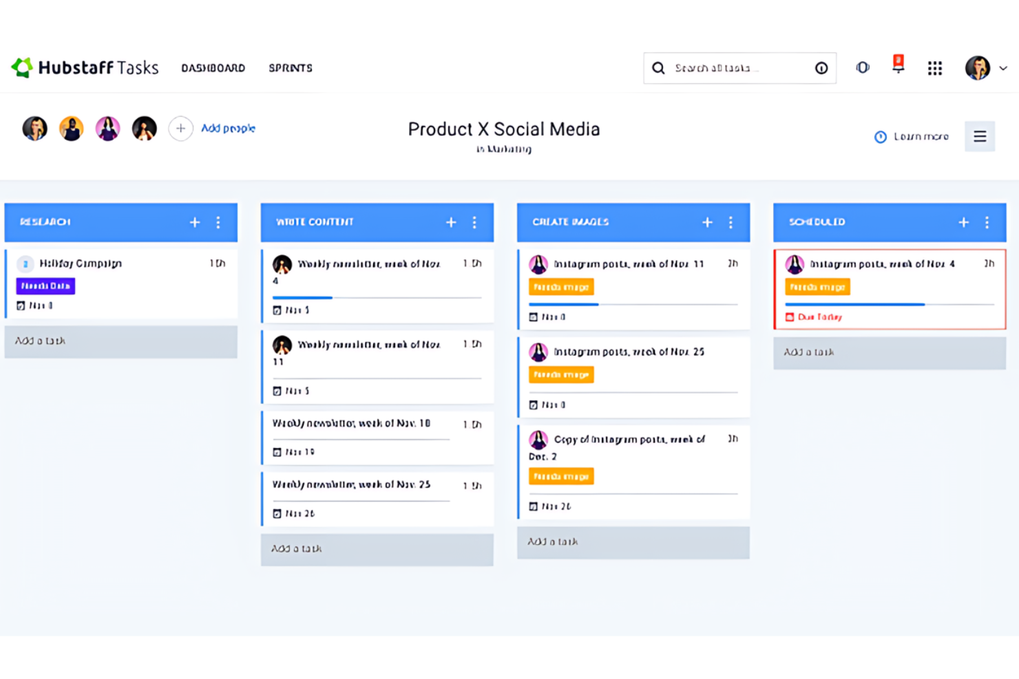This screenshot has width=1019, height=679.
Task: Click the Hubstaff Tasks logo
Action: coord(84,67)
